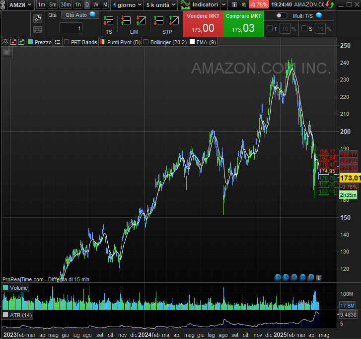The height and width of the screenshot is (339, 361).
Task: Select the buy limit order icon above LIM
Action: 141,20
